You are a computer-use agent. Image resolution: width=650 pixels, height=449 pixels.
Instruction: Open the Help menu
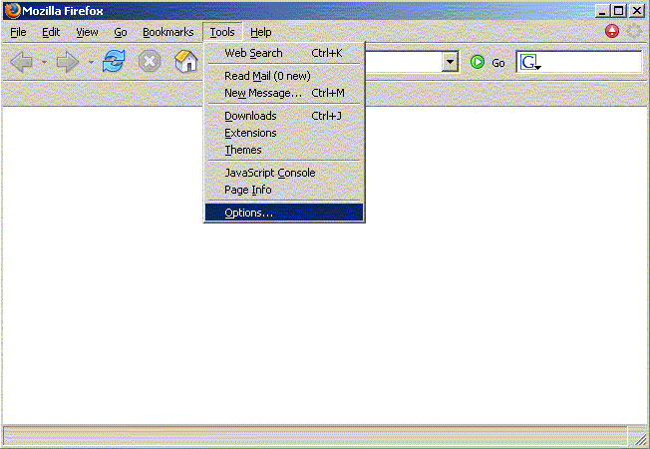click(260, 32)
